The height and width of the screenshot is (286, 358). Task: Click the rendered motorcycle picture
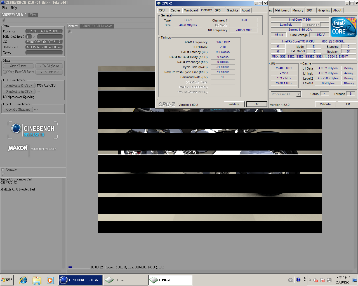pyautogui.click(x=210, y=149)
